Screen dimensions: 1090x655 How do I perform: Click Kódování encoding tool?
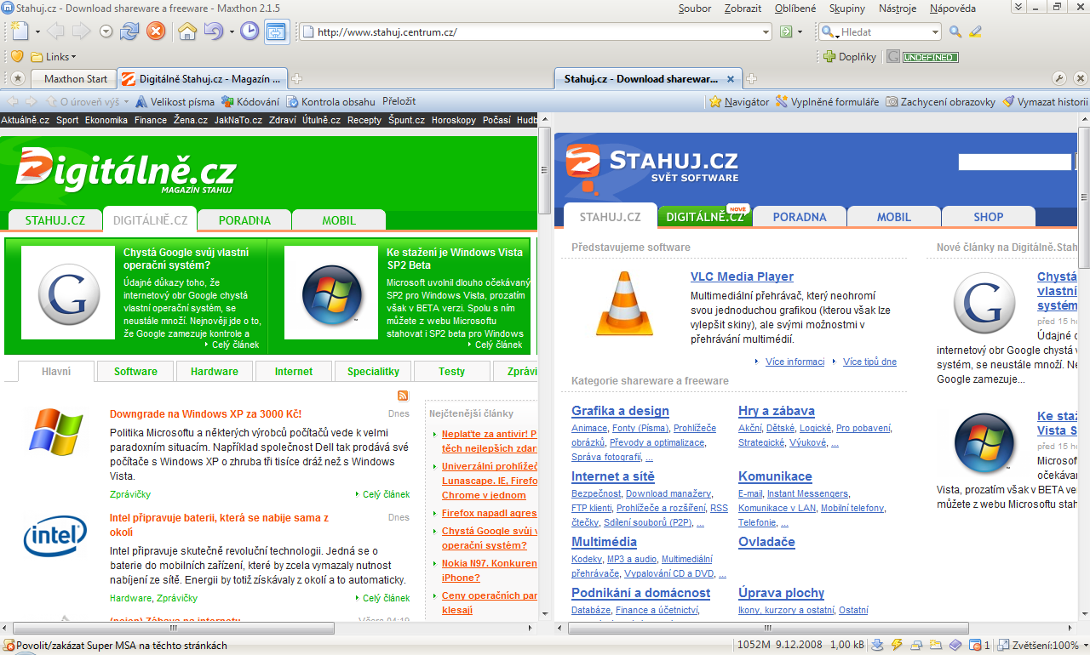250,101
